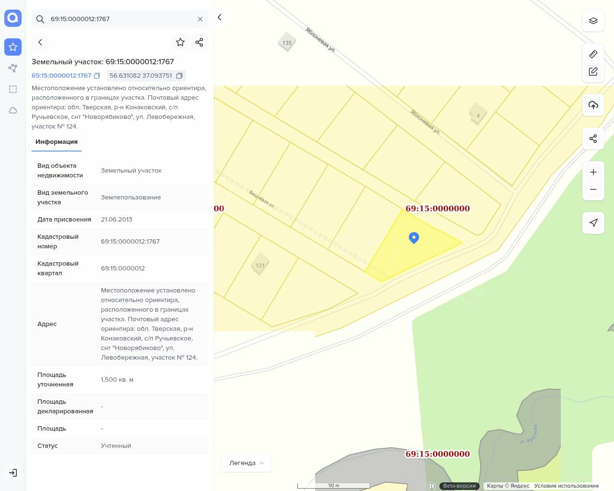614x491 pixels.
Task: Select the ruler measurement tool
Action: (x=593, y=54)
